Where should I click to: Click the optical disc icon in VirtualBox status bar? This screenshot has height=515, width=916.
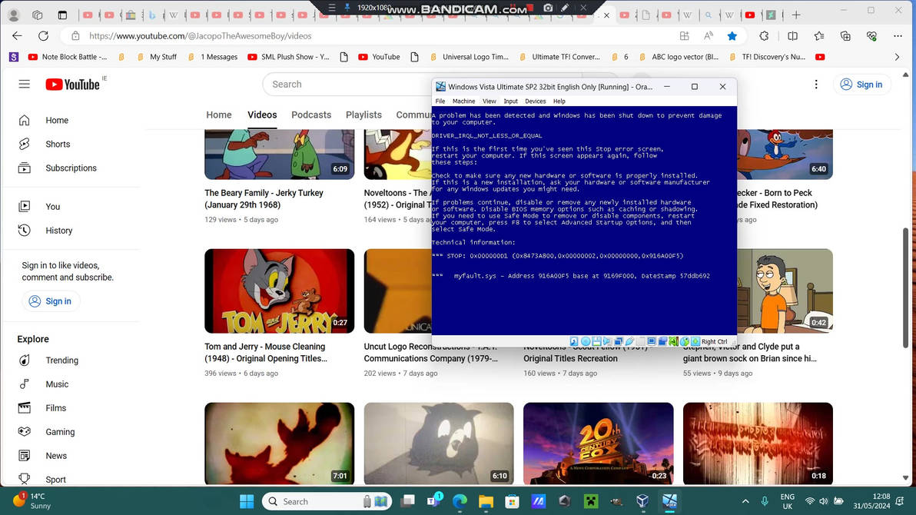pos(585,341)
